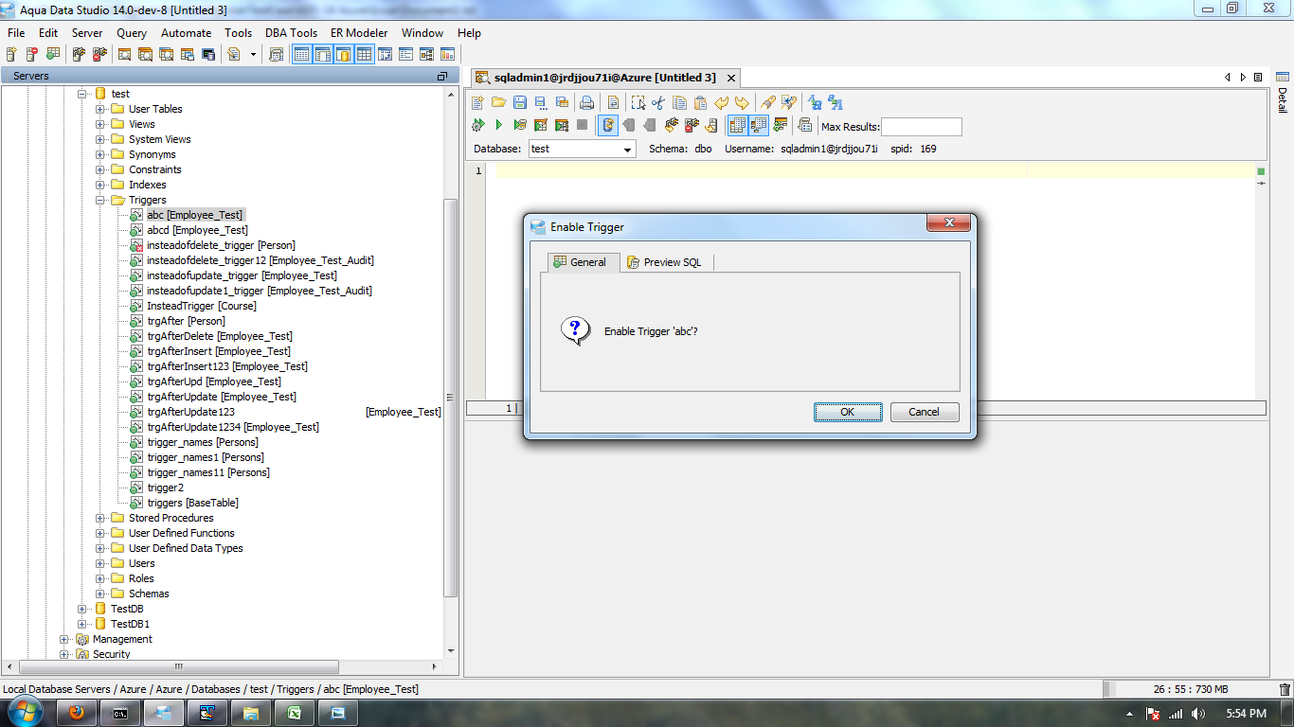Viewport: 1294px width, 727px height.
Task: Click the Register Server toolbar icon
Action: pos(11,54)
